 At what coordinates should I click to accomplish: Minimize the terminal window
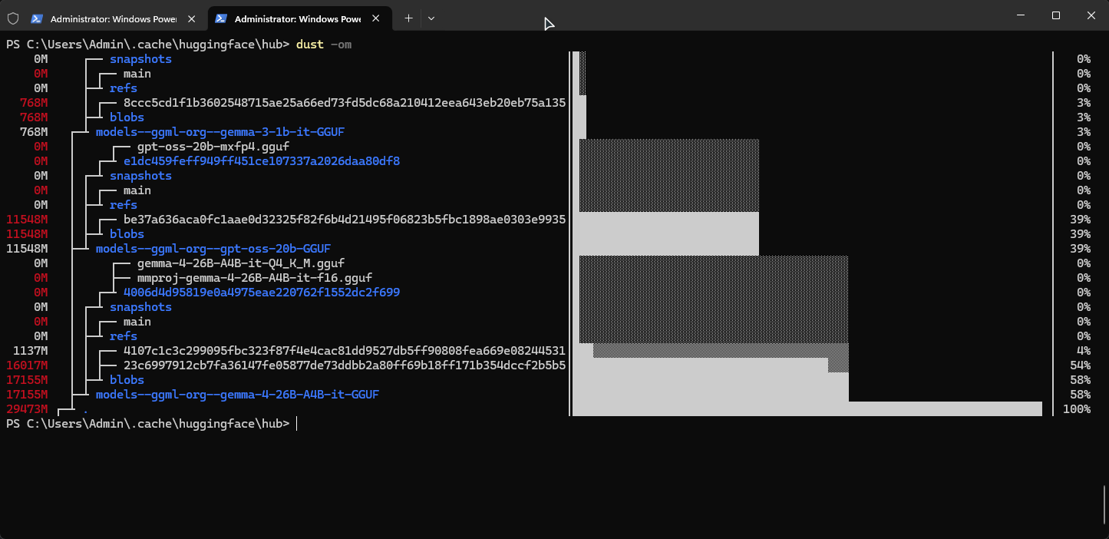pyautogui.click(x=1020, y=15)
